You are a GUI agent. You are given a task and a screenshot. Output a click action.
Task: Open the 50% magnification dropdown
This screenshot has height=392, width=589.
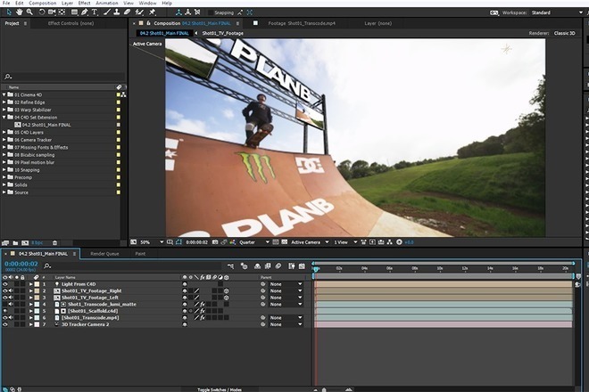tap(152, 242)
